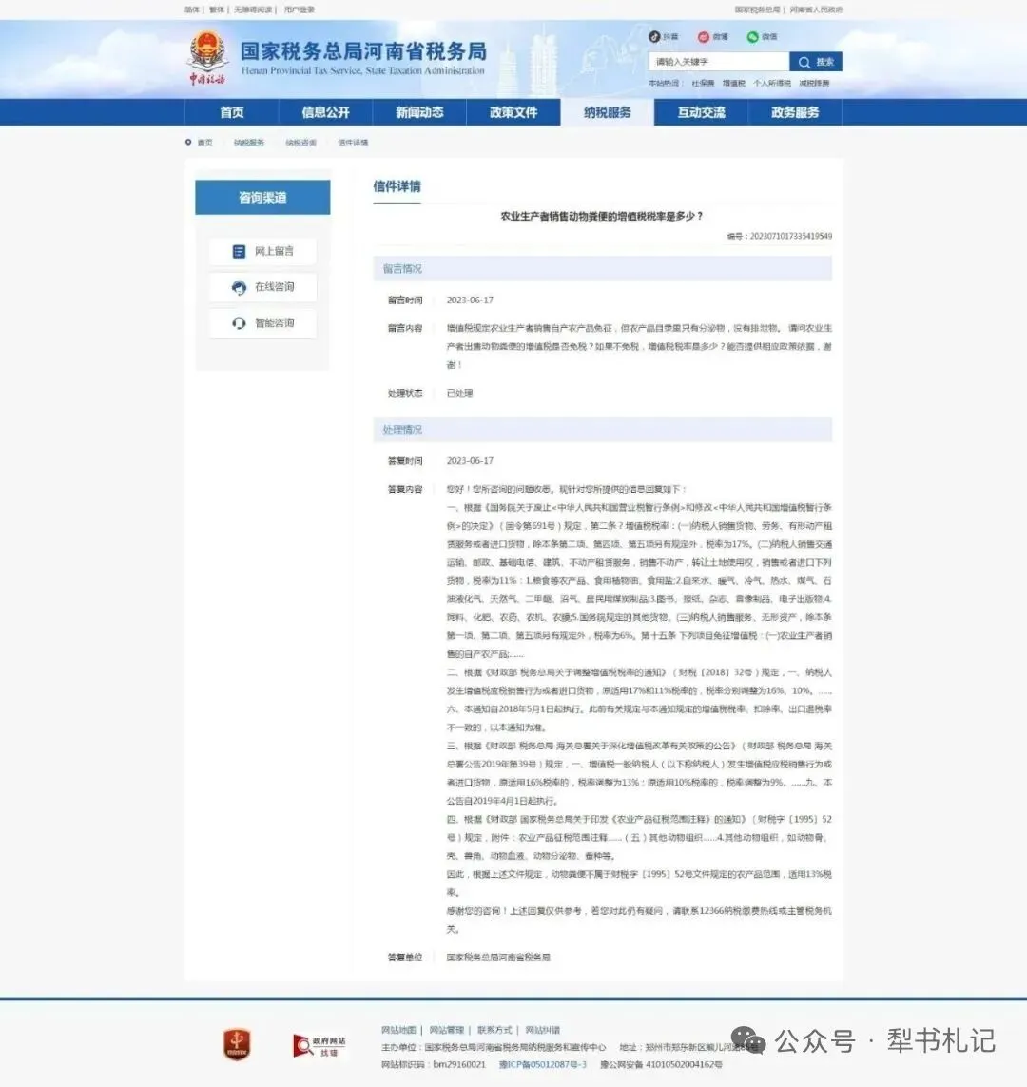Click the 留言情况 section bar
Viewport: 1027px width, 1087px height.
[603, 269]
